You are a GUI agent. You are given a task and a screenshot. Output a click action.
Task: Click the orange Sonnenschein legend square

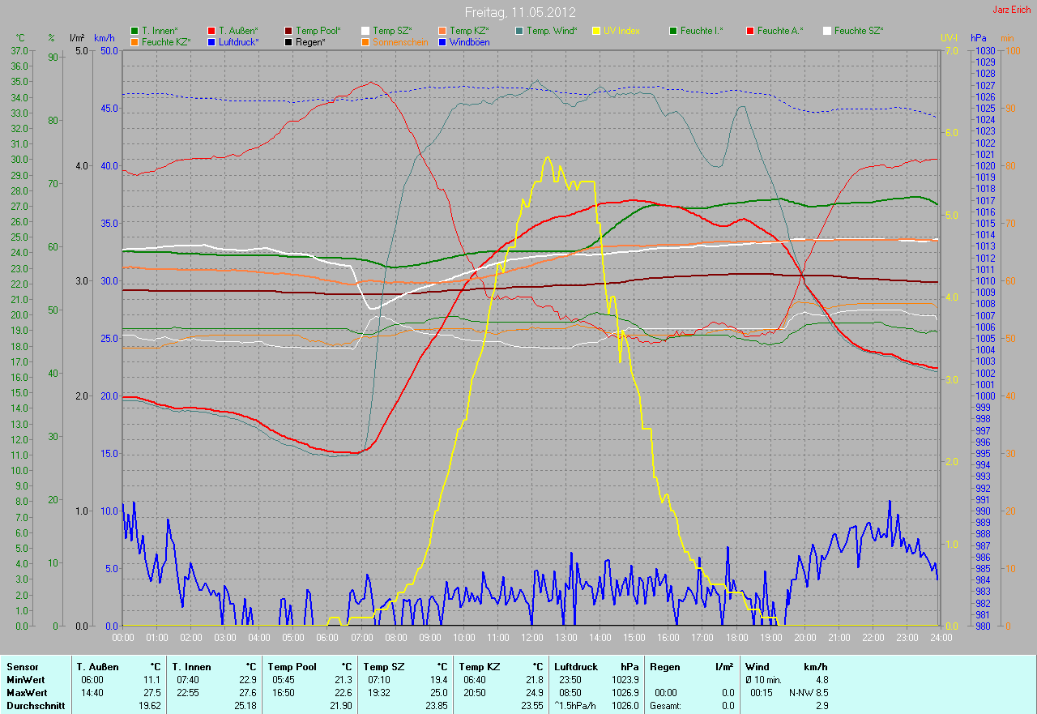(x=365, y=42)
